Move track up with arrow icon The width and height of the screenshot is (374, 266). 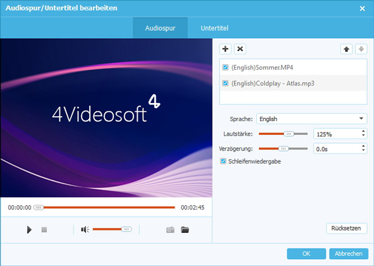[347, 49]
